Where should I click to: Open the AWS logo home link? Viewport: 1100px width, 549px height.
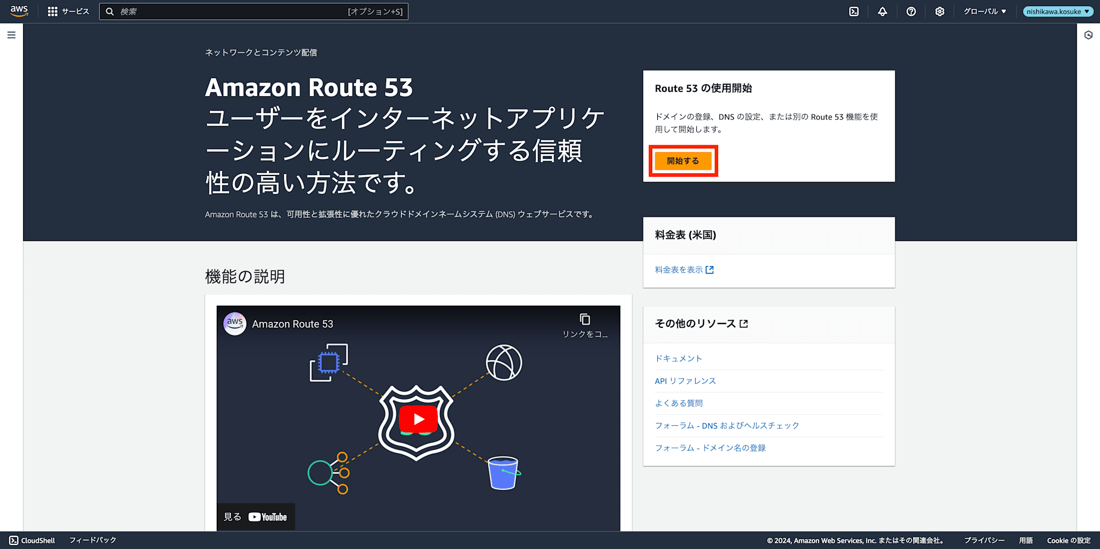19,11
